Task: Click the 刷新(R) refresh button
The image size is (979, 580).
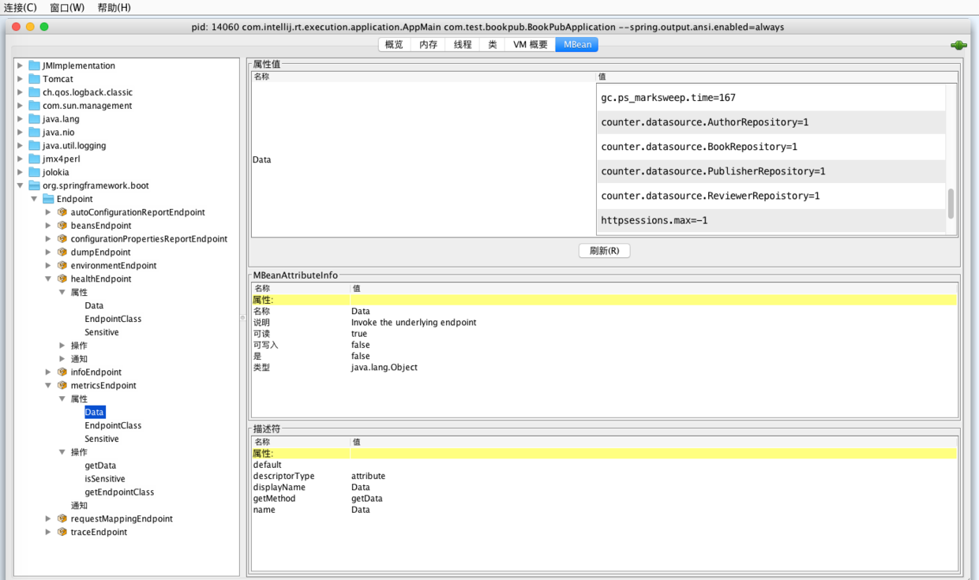Action: click(604, 251)
